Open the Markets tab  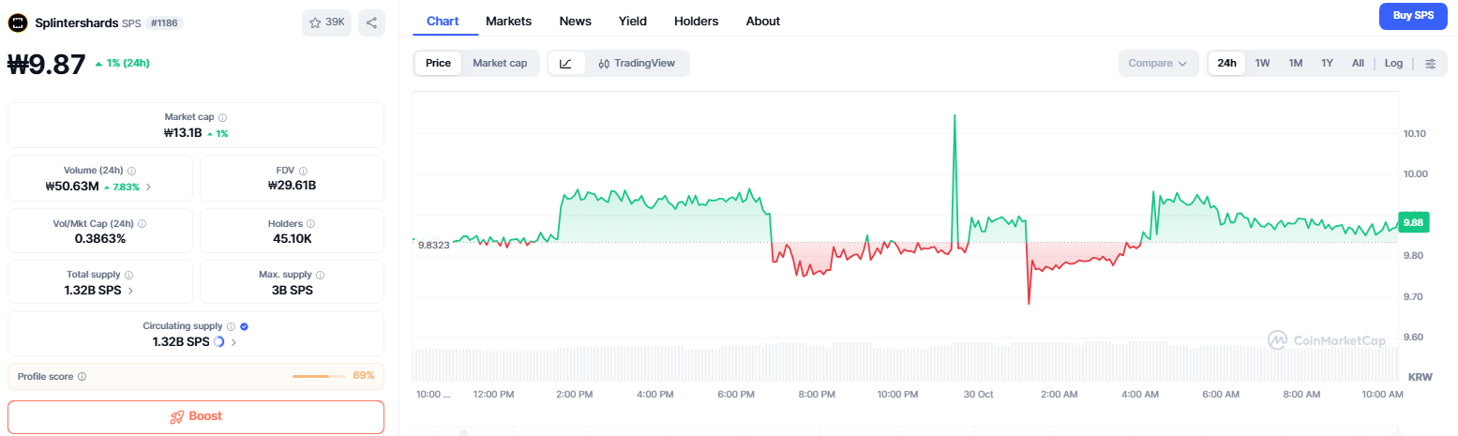pyautogui.click(x=508, y=21)
